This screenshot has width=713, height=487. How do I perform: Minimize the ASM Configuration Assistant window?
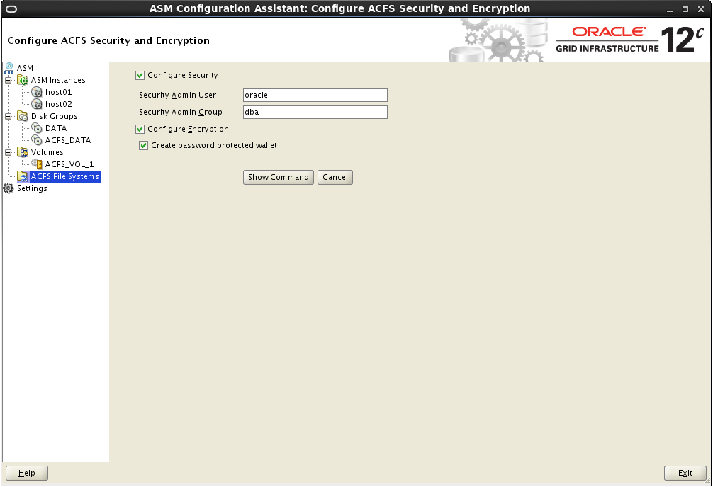(670, 9)
